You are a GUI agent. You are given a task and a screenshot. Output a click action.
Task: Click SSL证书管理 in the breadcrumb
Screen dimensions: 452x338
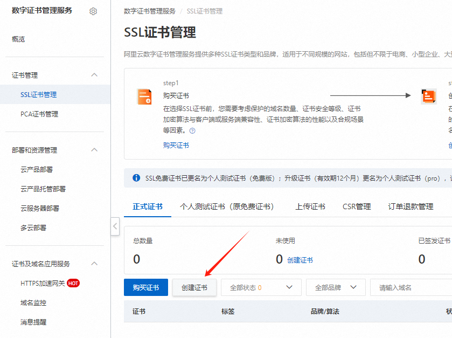click(205, 11)
